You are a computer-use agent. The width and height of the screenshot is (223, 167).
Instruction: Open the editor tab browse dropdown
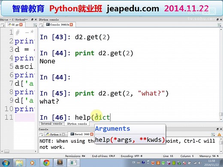point(3,25)
